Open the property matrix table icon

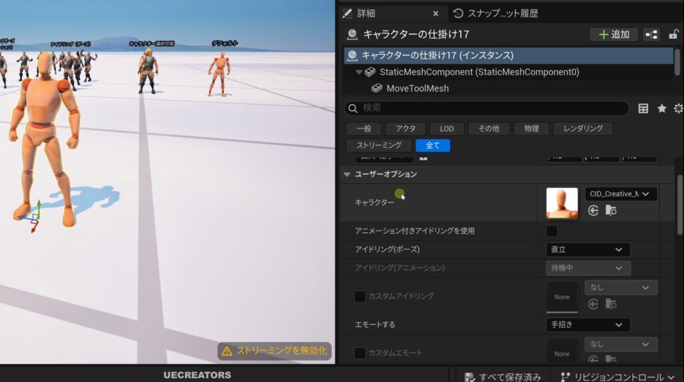point(643,109)
